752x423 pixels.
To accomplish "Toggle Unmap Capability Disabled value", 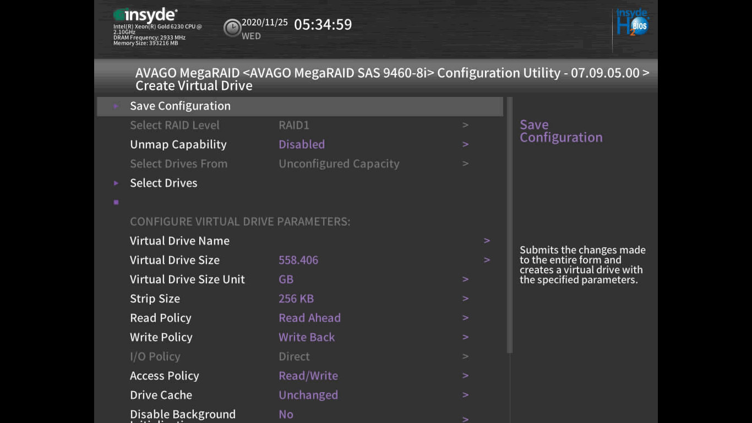I will point(302,144).
